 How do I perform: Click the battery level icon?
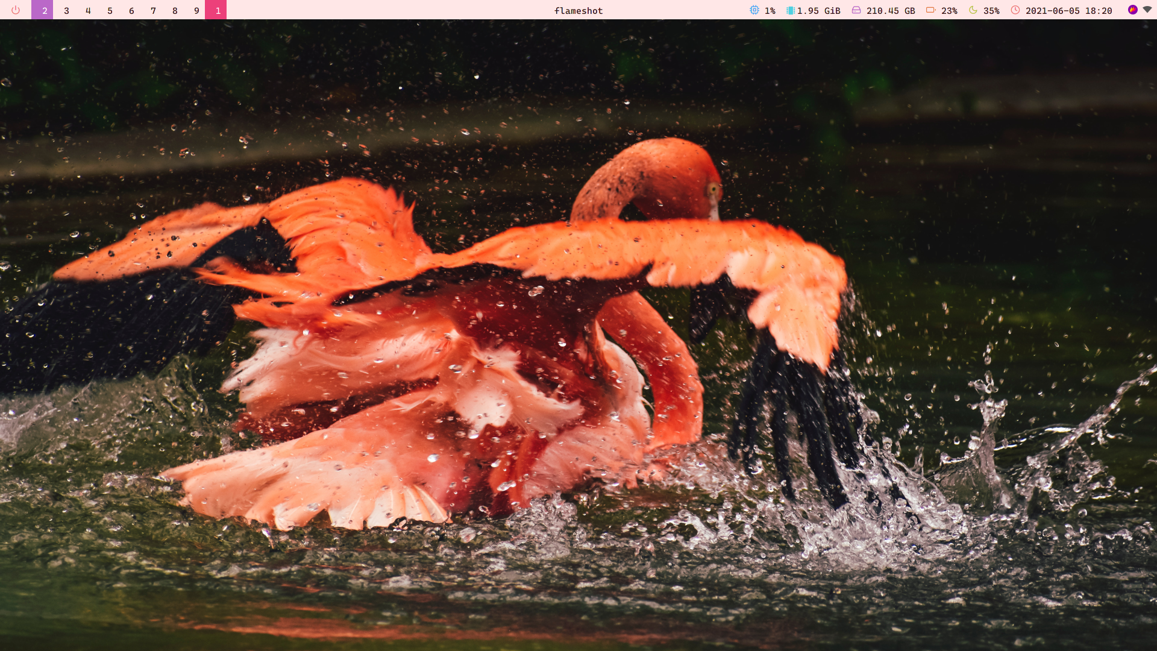(930, 10)
